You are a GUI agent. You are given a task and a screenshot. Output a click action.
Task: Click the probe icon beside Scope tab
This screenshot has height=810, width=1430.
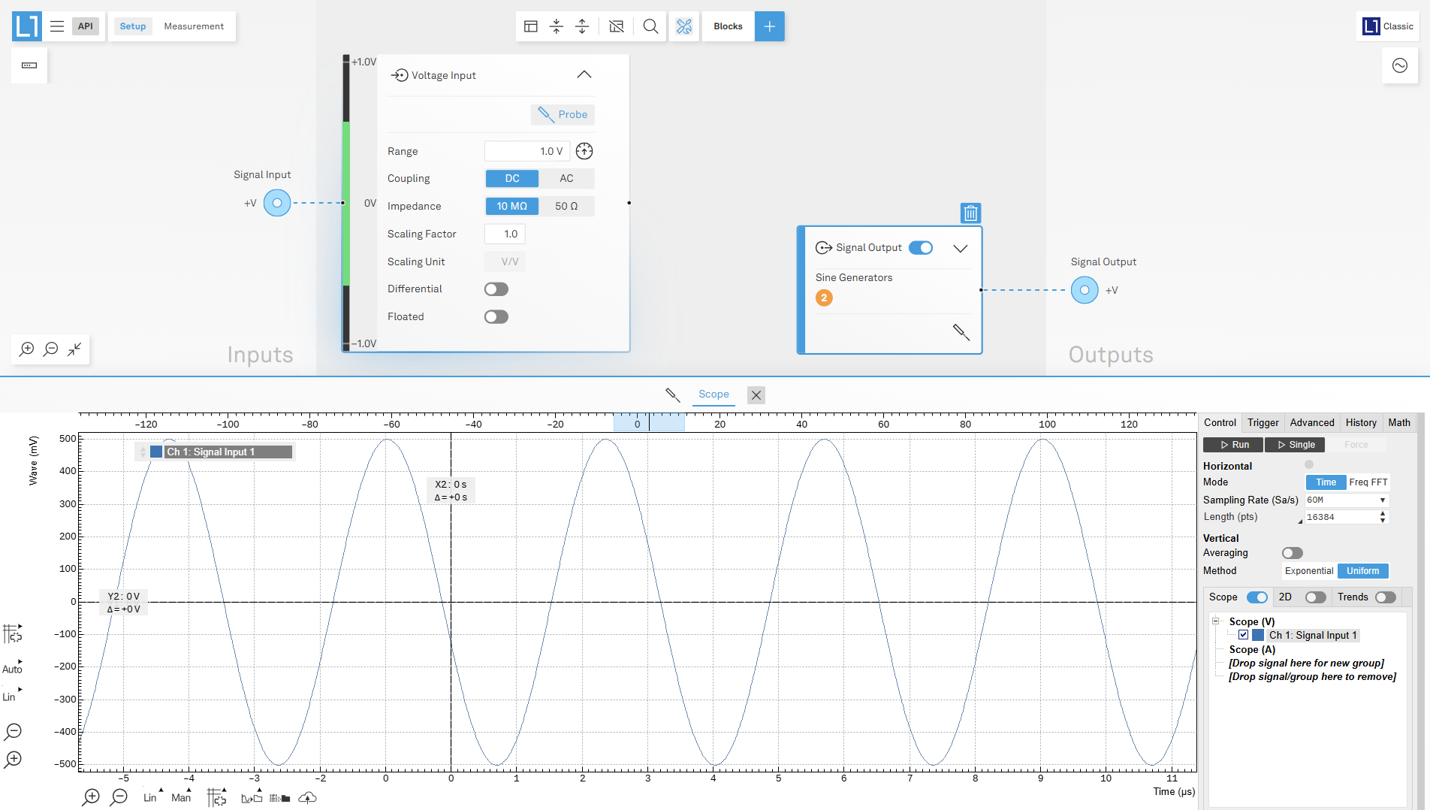click(x=673, y=394)
